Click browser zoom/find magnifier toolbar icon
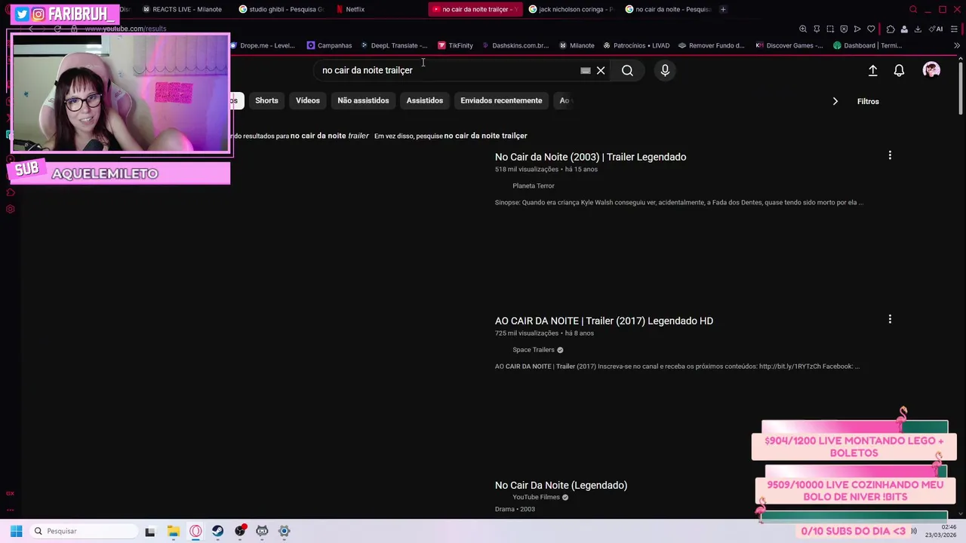Image resolution: width=966 pixels, height=543 pixels. tap(803, 29)
